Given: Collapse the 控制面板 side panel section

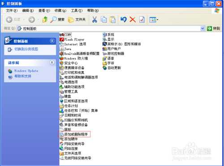Looking at the screenshot, I should [x=52, y=41].
